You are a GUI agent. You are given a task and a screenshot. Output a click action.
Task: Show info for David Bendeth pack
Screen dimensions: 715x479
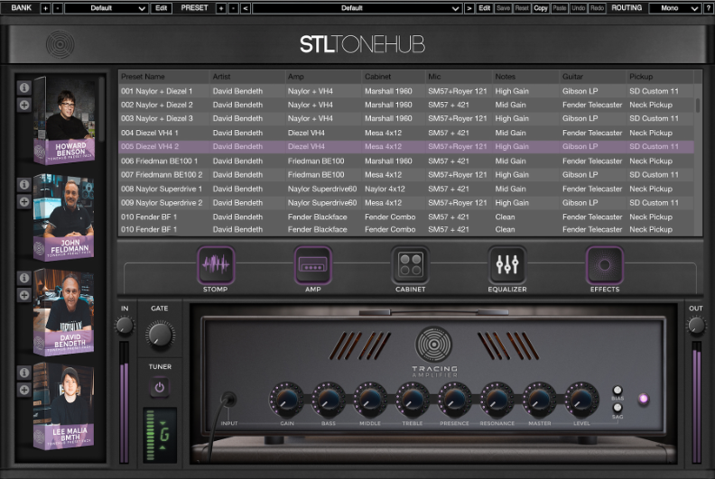24,278
